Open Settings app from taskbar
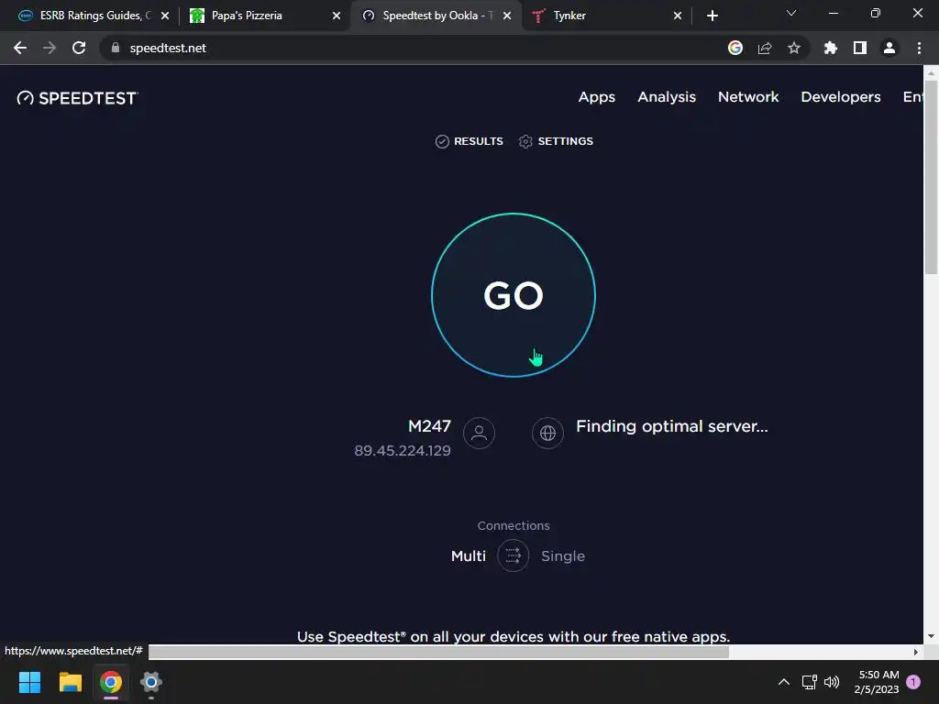939x704 pixels. point(151,682)
